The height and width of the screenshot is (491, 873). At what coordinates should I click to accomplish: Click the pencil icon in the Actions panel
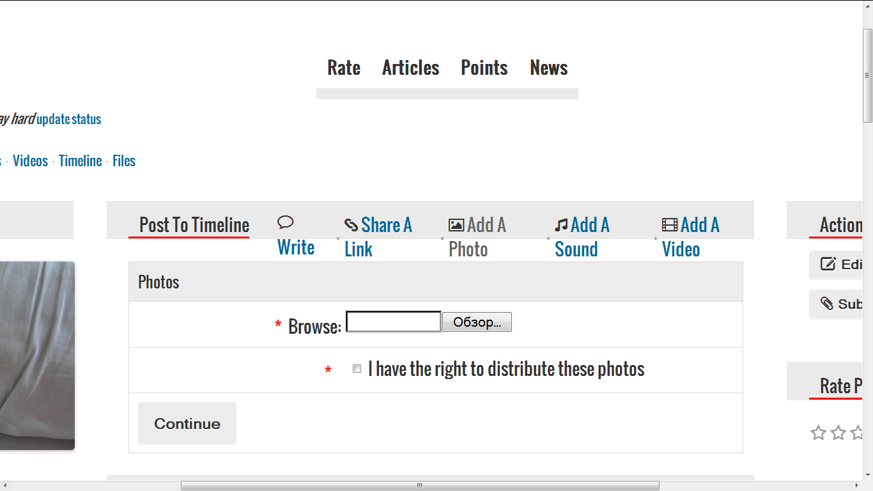[828, 263]
